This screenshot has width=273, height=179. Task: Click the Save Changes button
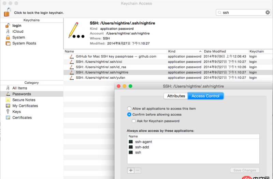click(245, 170)
